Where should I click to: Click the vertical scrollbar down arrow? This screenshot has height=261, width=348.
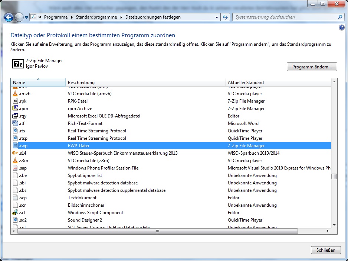point(334,225)
